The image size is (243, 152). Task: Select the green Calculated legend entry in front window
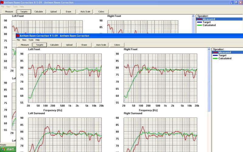pyautogui.click(x=224, y=58)
